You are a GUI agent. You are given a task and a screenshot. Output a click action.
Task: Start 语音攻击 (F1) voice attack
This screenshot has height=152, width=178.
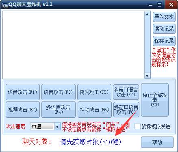tap(23, 92)
